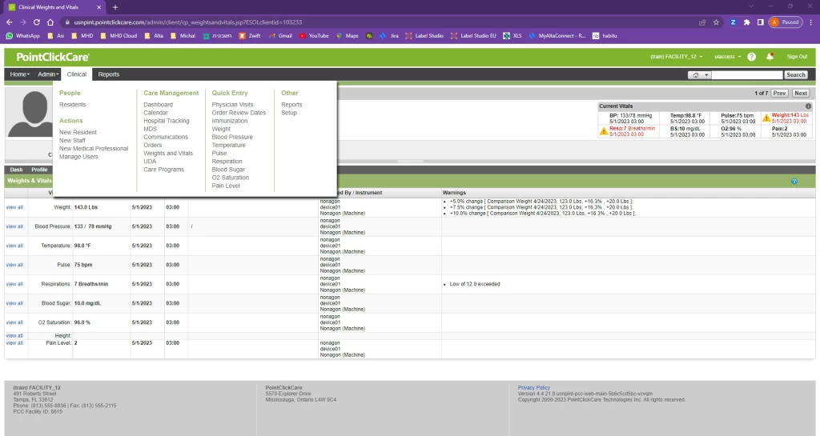Bookmark page with the star icon
The width and height of the screenshot is (820, 436).
coord(716,22)
